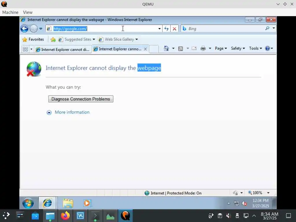The image size is (296, 222).
Task: Open Suggested Sites dropdown
Action: tap(76, 39)
